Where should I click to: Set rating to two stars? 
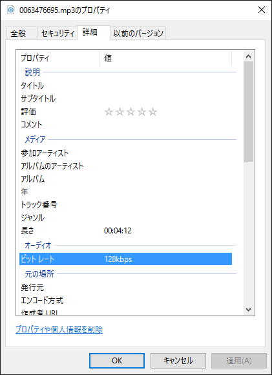click(120, 112)
